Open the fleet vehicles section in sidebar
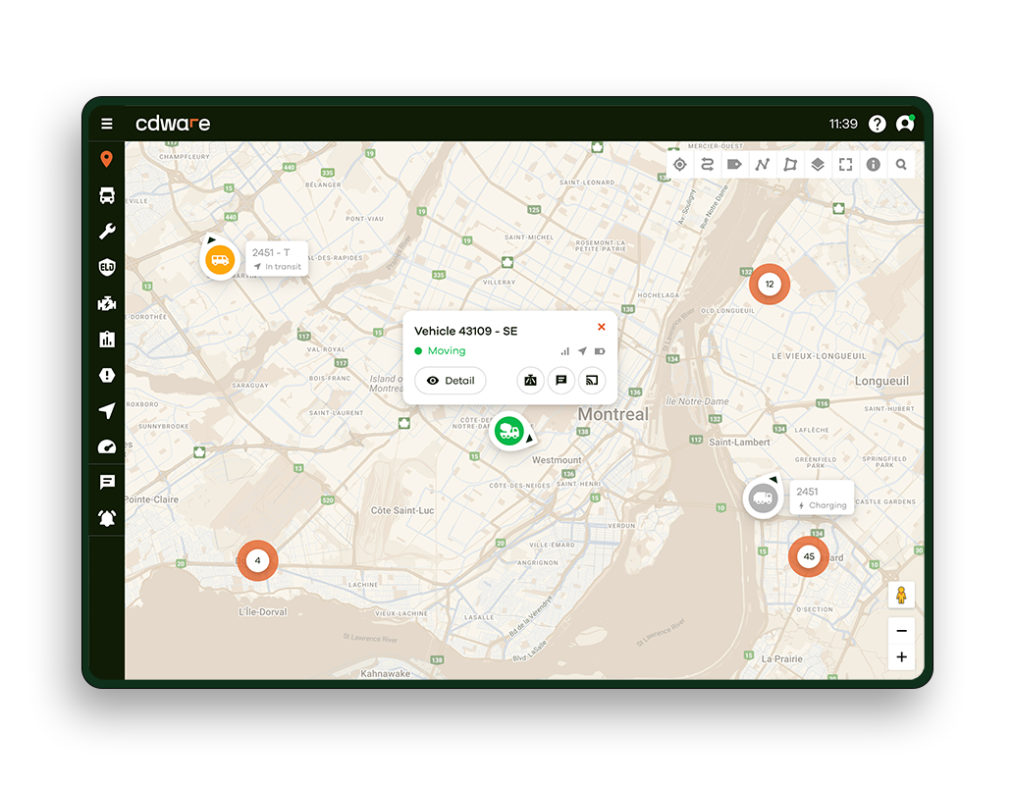 click(x=107, y=195)
